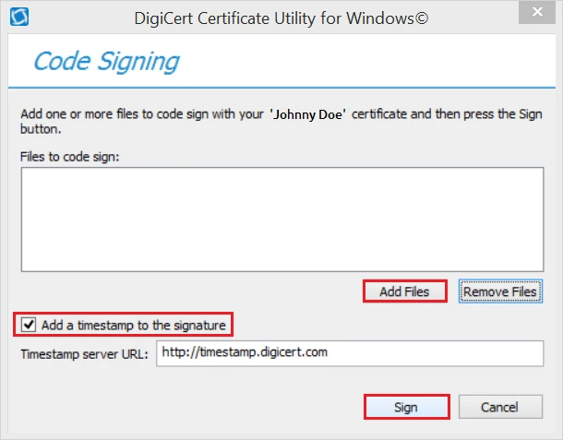Click the Remove Files button
Viewport: 563px width, 440px height.
click(500, 291)
